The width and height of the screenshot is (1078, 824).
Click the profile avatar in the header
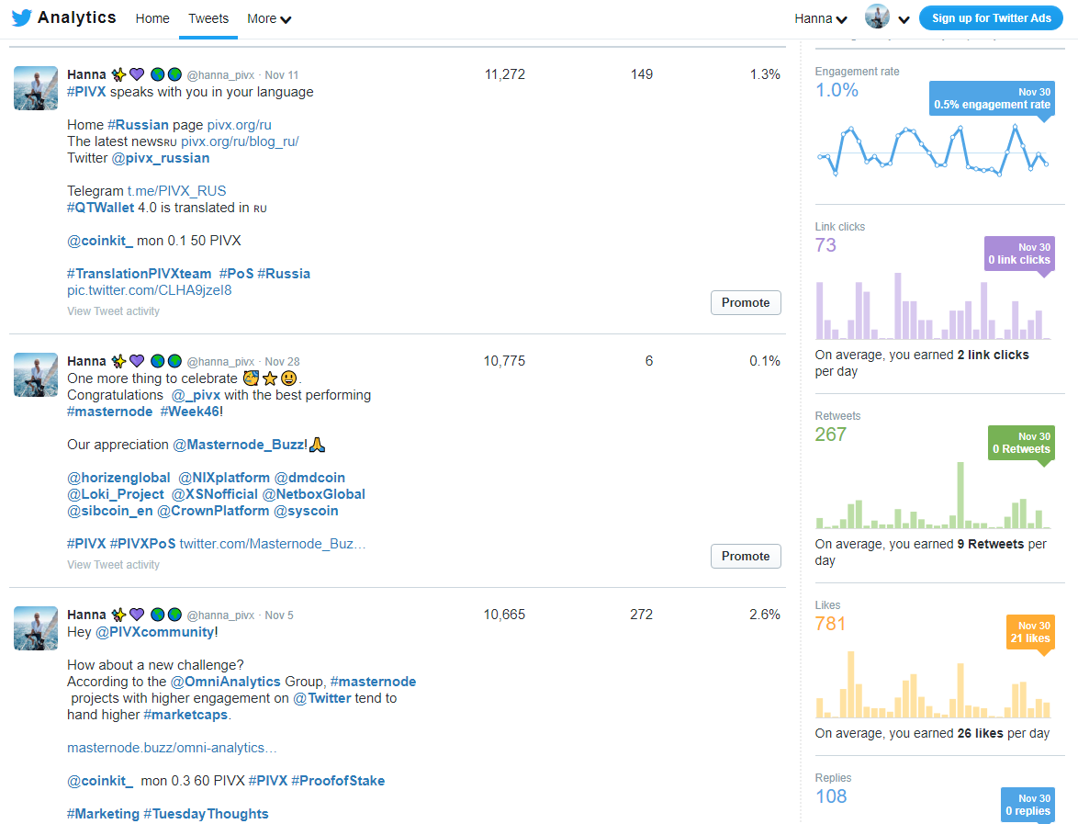(x=877, y=17)
